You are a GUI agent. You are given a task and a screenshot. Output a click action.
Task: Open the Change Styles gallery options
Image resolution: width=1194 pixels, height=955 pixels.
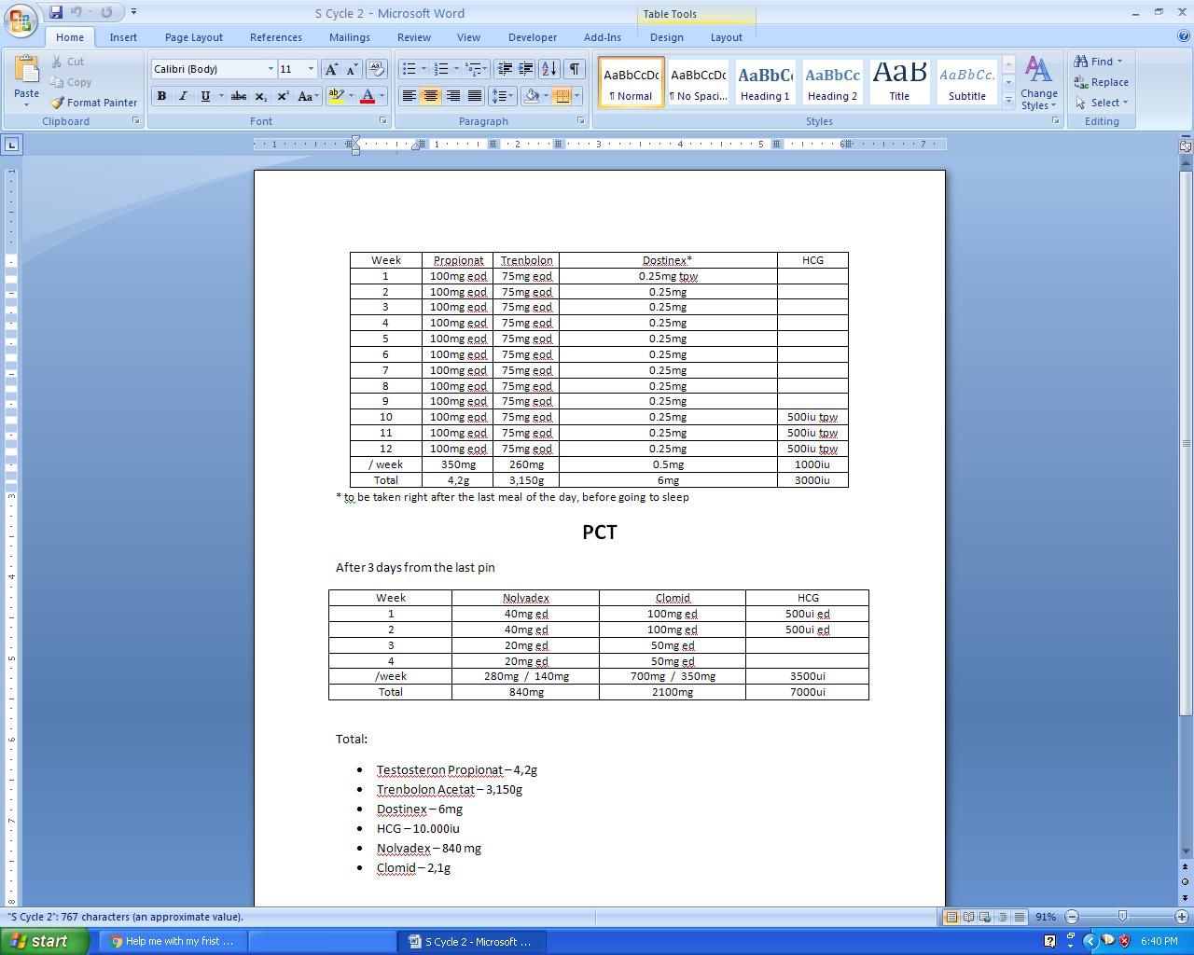pyautogui.click(x=1038, y=82)
